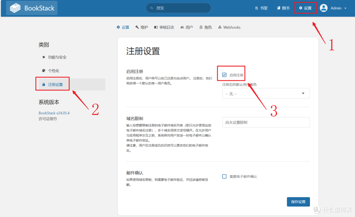Click the domain restriction input field

tap(266, 122)
